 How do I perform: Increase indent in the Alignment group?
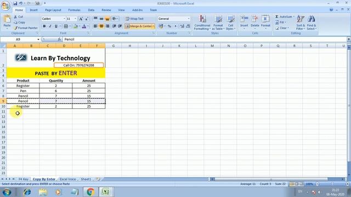tap(120, 26)
